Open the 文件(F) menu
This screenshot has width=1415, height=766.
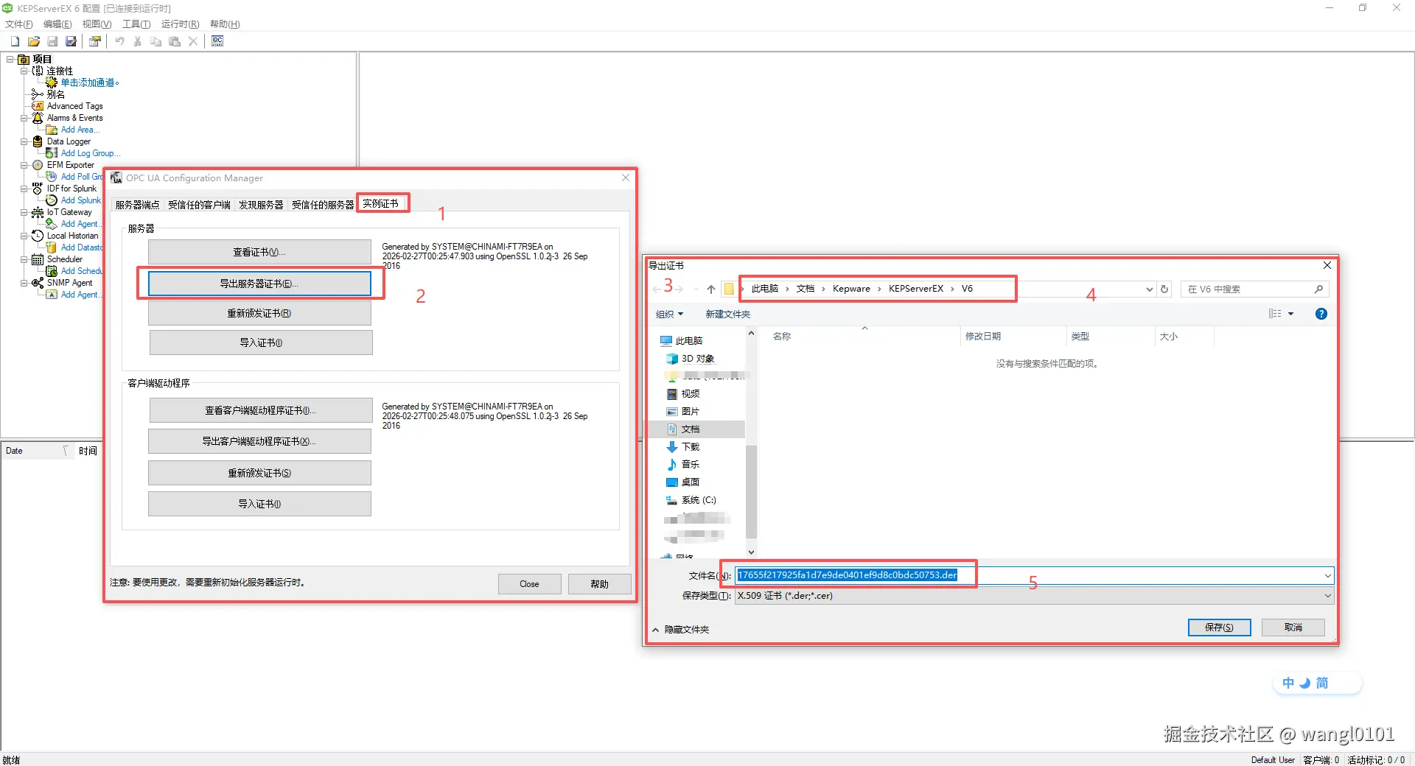(x=19, y=24)
